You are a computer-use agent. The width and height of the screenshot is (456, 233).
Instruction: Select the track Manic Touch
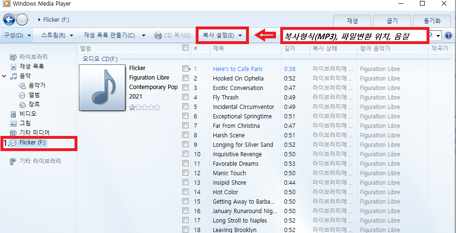[x=229, y=173]
